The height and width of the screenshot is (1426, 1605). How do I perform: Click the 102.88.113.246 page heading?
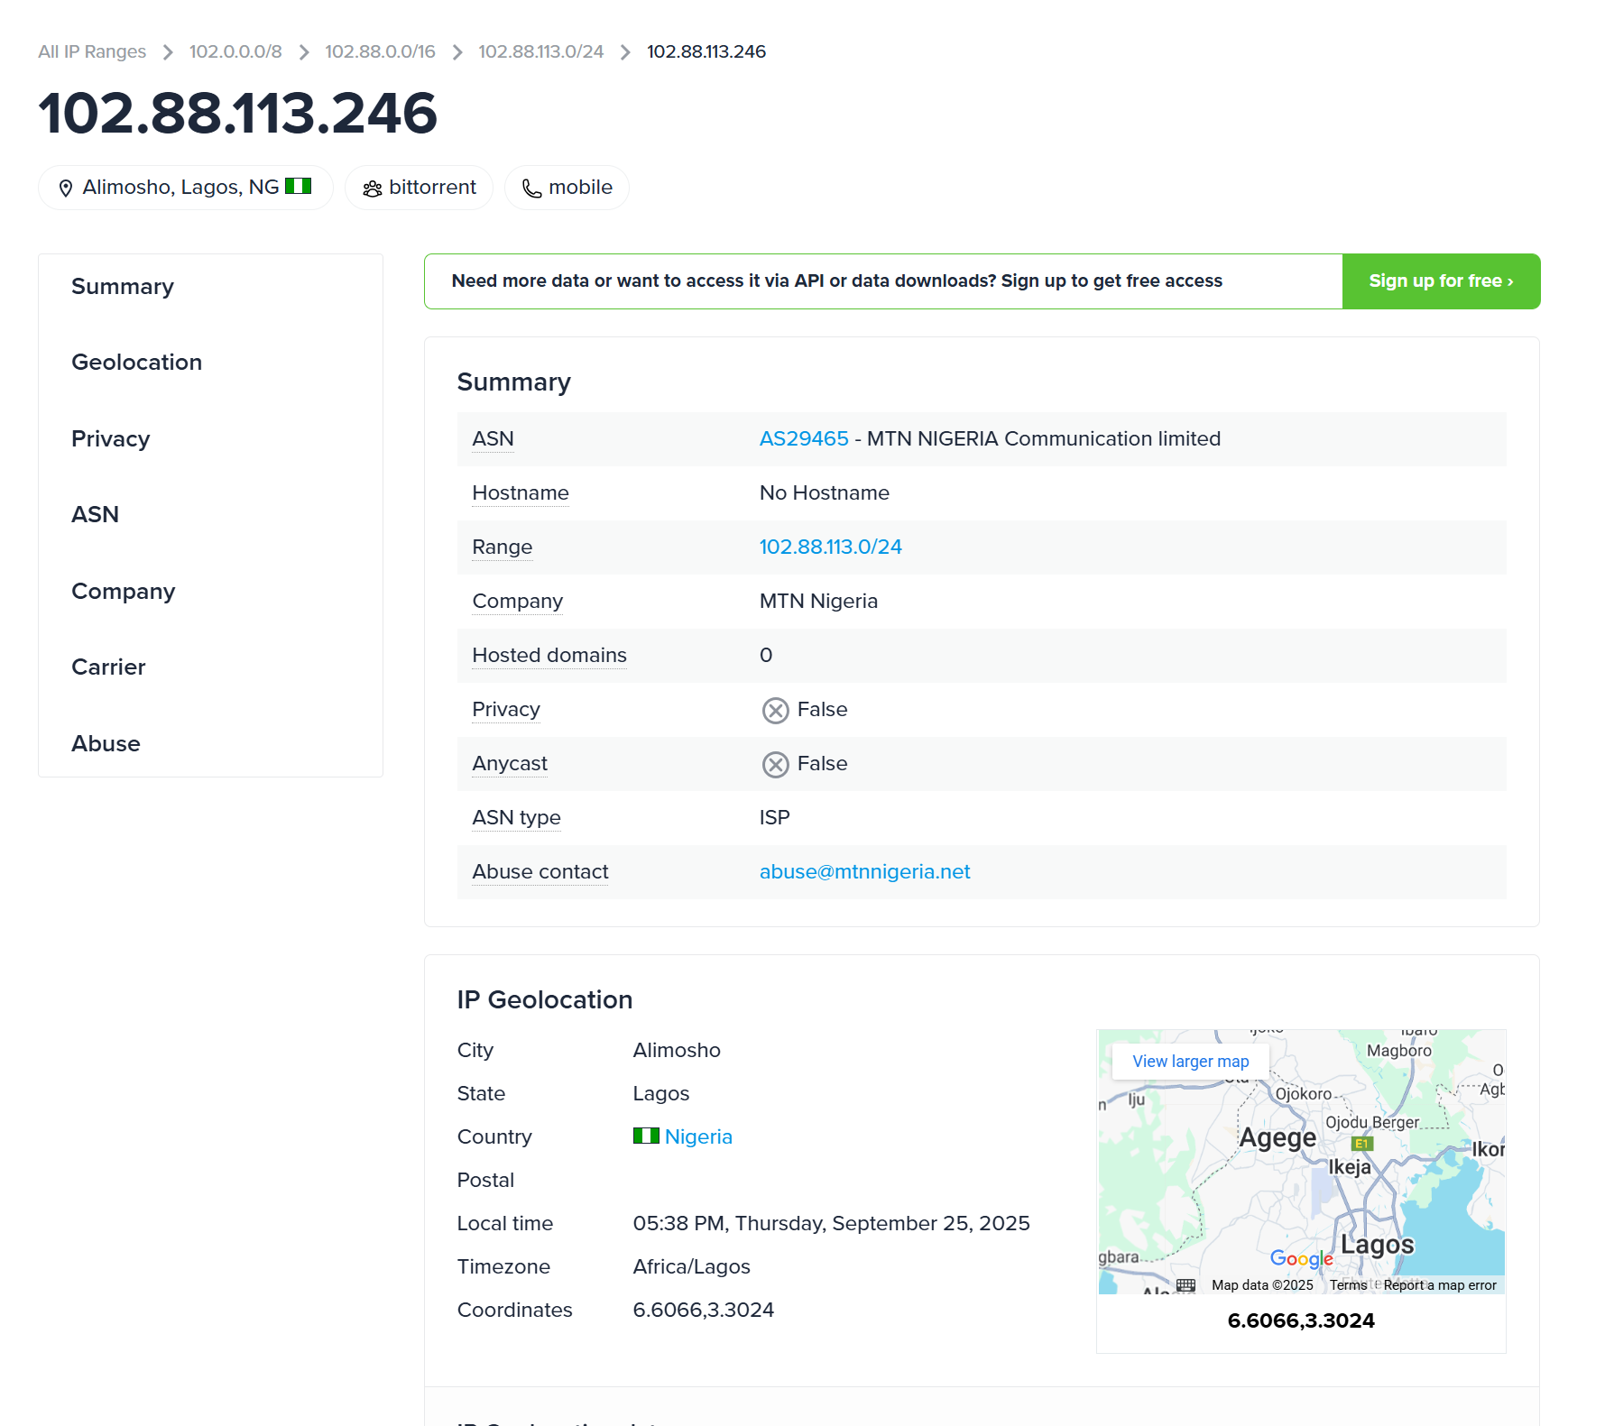point(238,114)
